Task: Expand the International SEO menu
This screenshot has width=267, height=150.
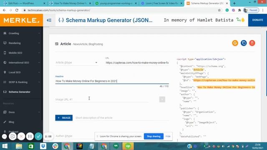Action: coord(39,62)
